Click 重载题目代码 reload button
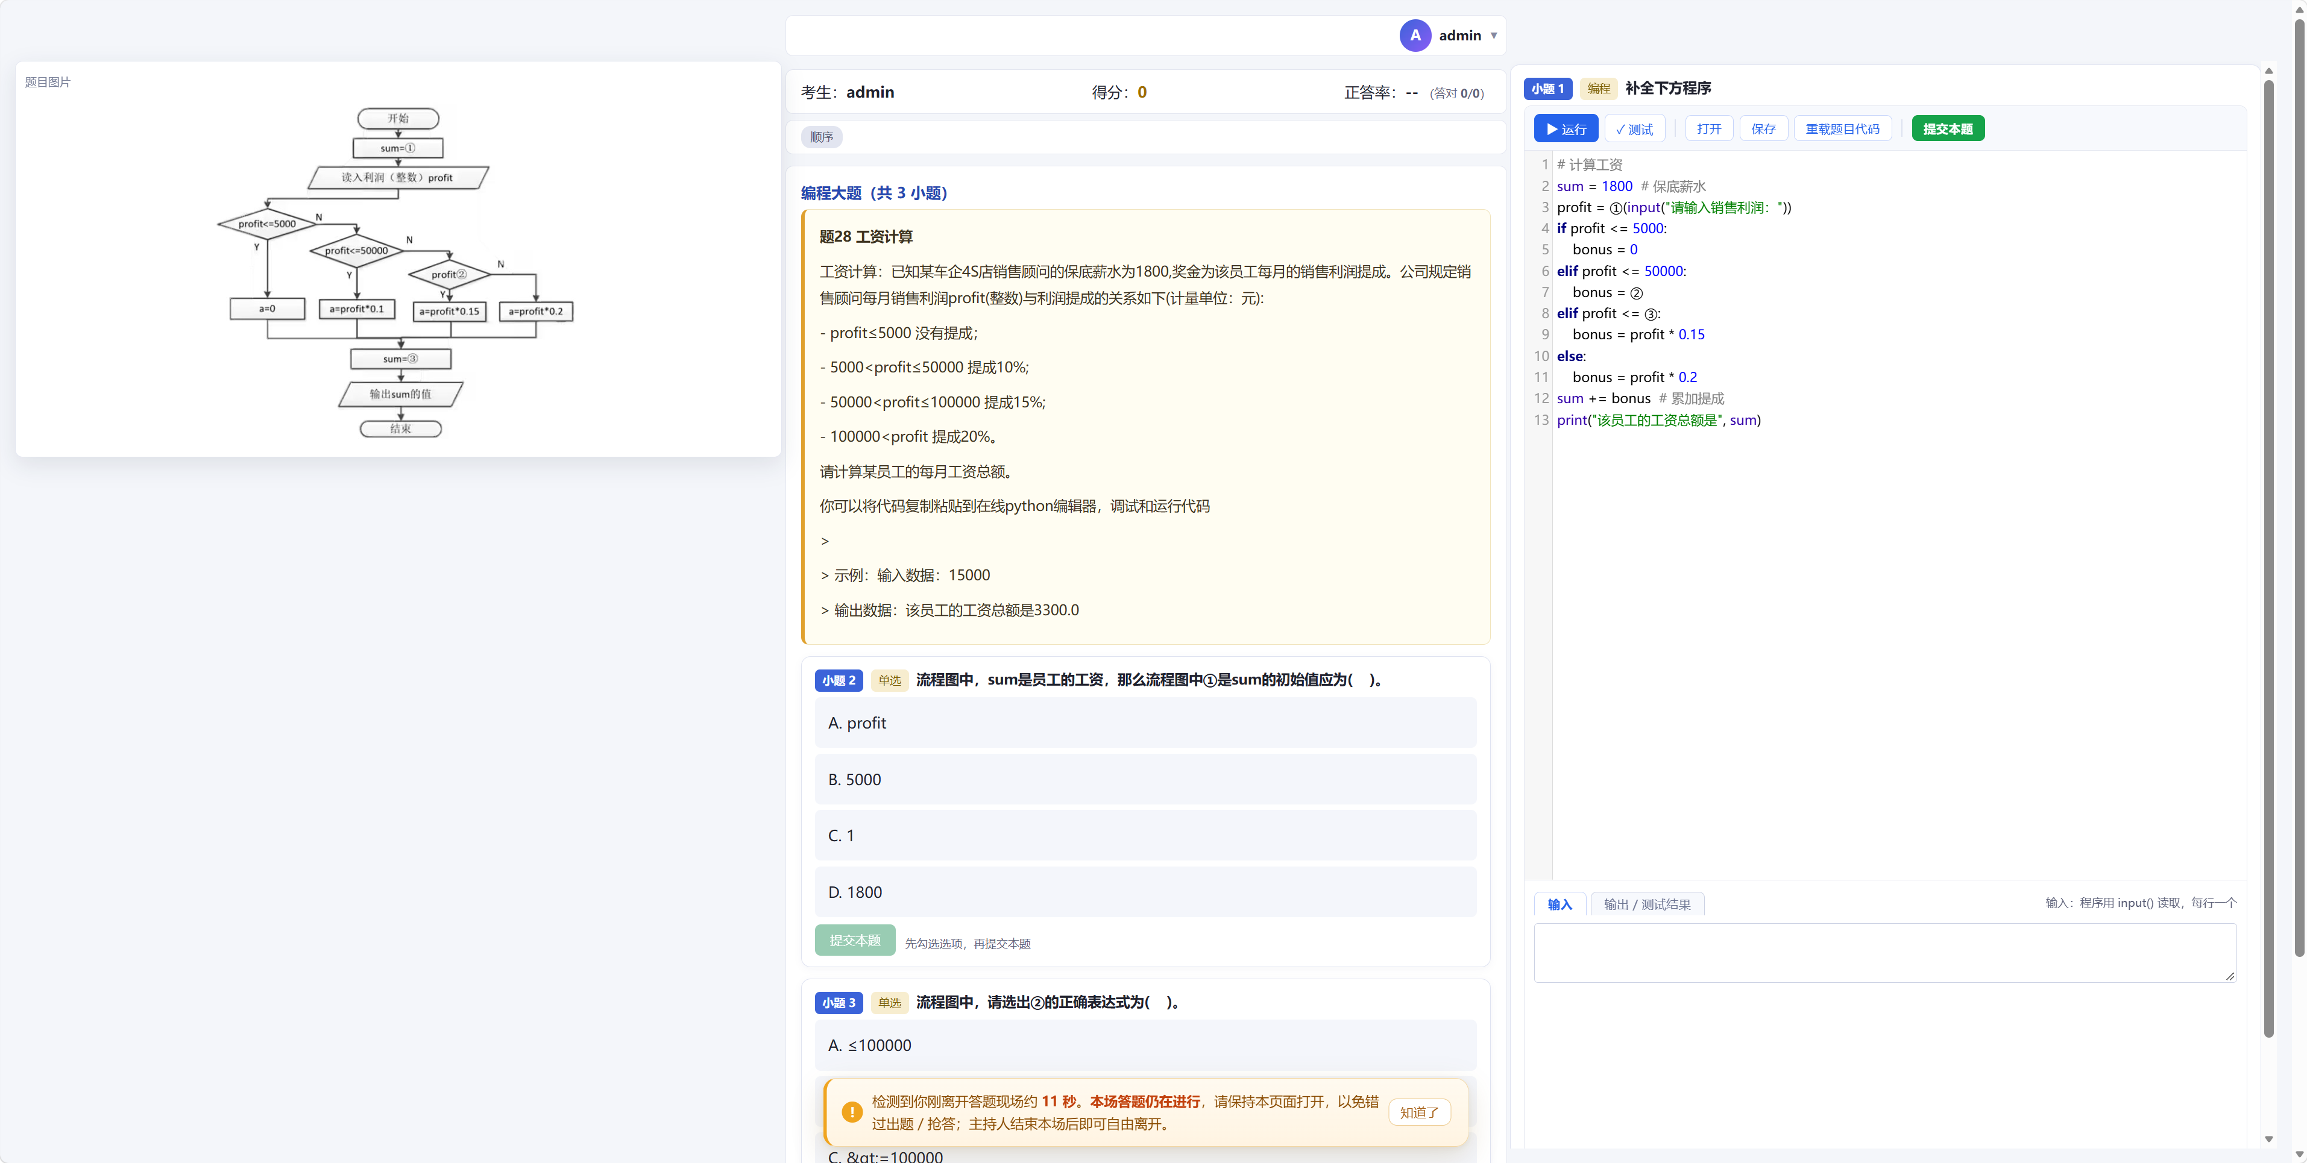 click(x=1842, y=129)
